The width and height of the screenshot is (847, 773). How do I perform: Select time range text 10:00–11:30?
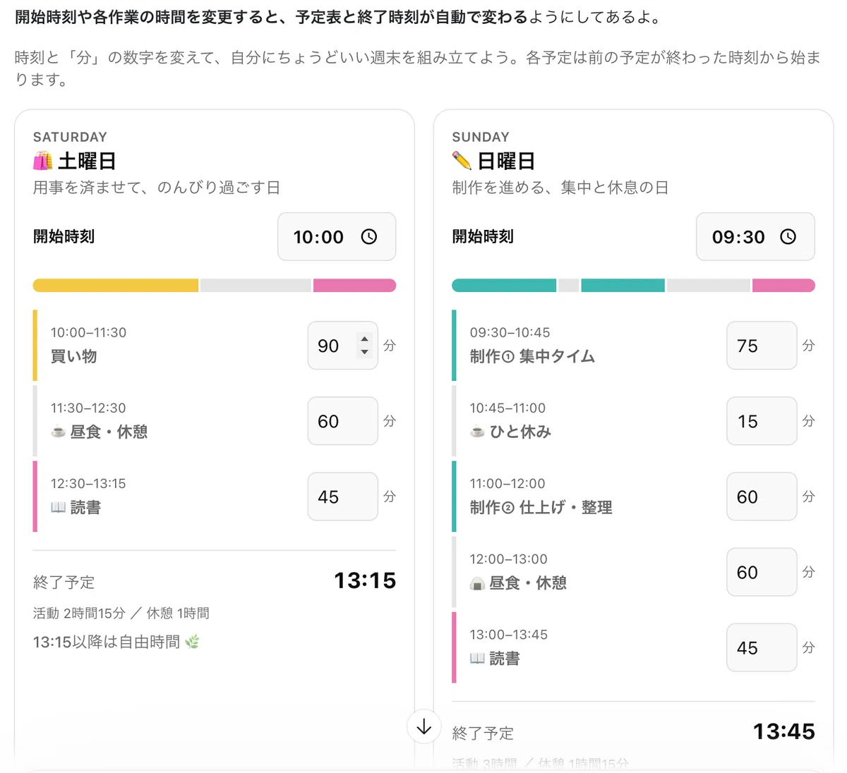(x=88, y=332)
